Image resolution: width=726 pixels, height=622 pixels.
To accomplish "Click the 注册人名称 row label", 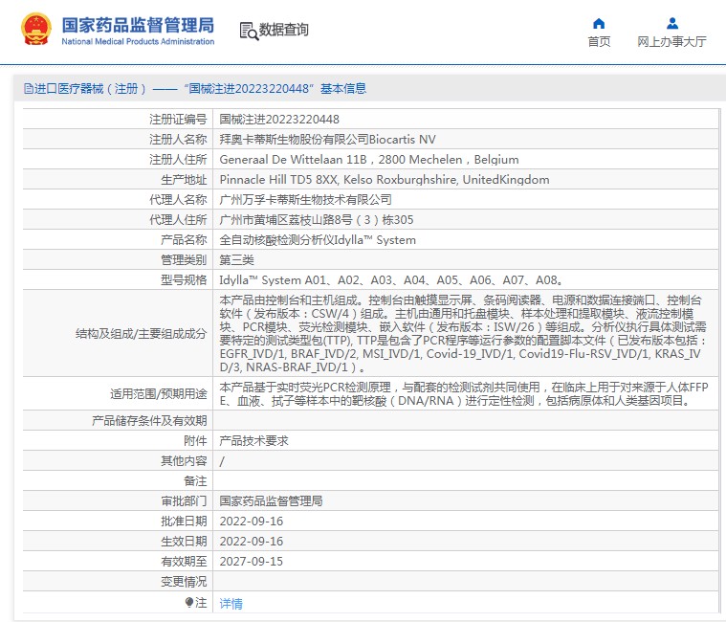I will [x=178, y=140].
